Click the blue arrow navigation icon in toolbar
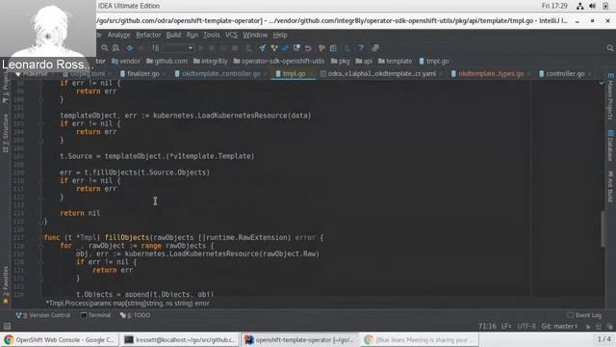Image resolution: width=616 pixels, height=347 pixels. click(x=130, y=48)
